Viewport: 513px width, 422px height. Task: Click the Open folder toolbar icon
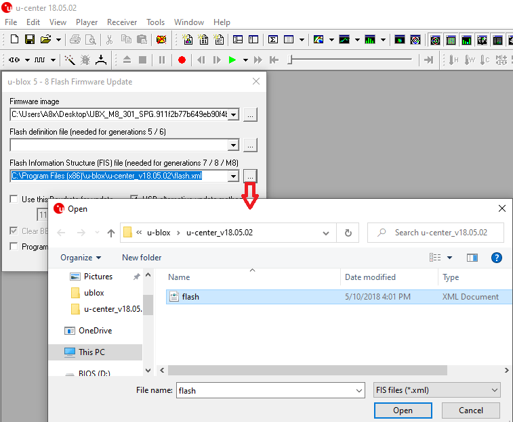46,39
